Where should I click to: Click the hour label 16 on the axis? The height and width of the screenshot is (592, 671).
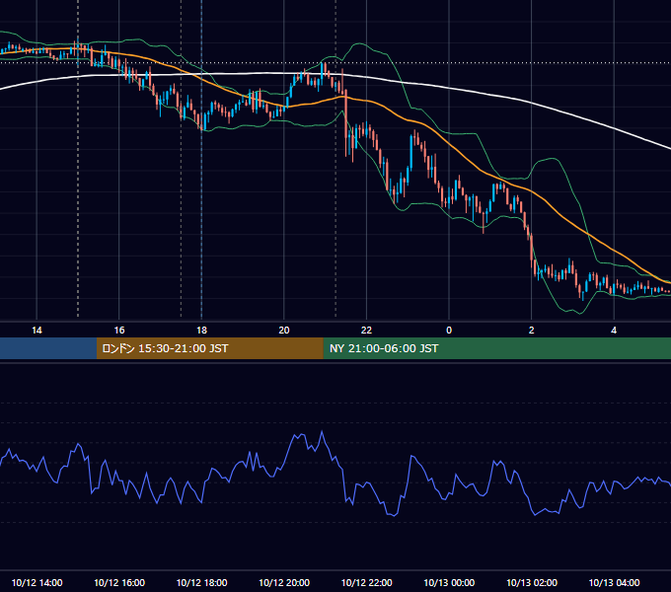119,331
